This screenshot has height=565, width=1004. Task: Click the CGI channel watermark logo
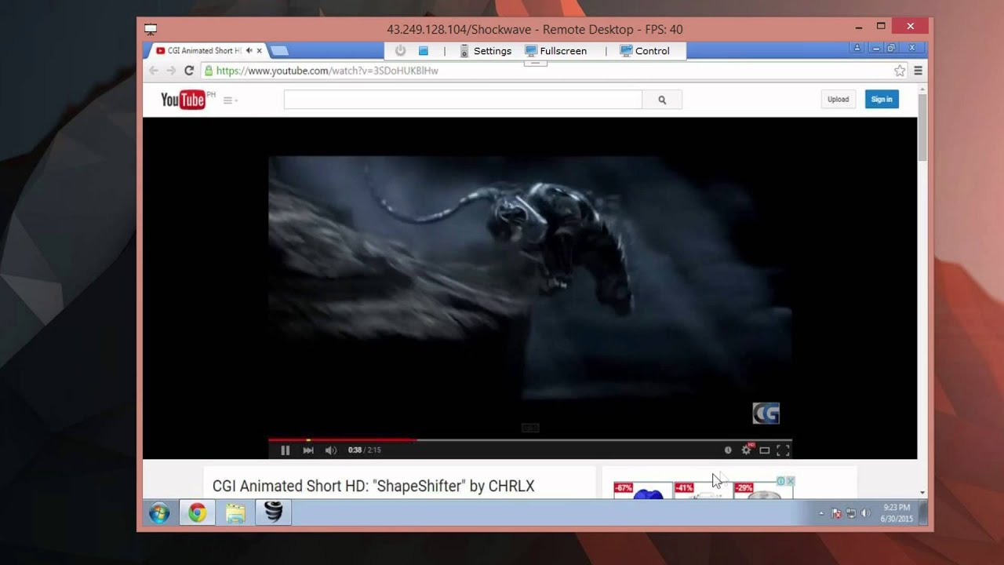[766, 413]
